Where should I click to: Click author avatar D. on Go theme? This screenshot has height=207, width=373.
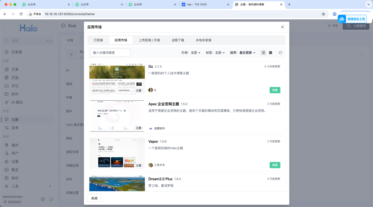pyautogui.click(x=151, y=90)
